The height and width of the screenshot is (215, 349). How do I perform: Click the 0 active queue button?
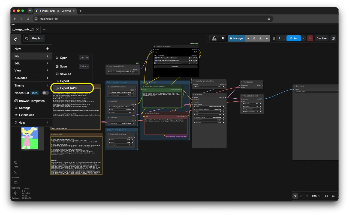pos(321,38)
